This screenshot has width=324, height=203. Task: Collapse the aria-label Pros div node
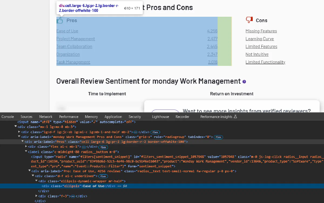(x=23, y=142)
